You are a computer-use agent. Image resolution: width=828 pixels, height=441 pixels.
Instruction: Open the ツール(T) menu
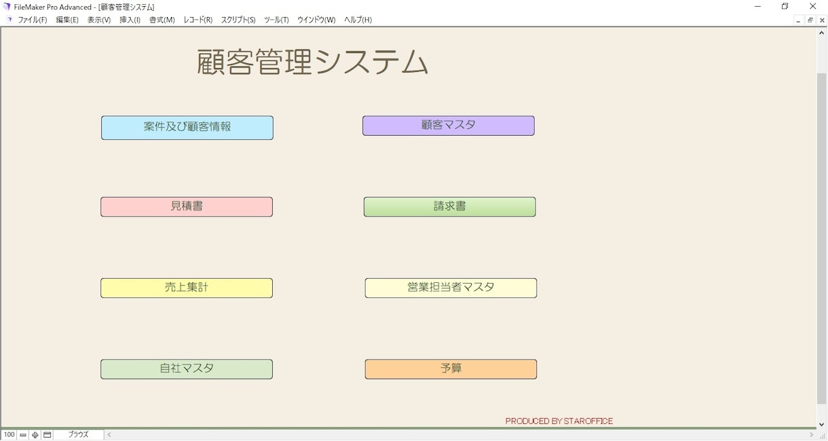276,20
